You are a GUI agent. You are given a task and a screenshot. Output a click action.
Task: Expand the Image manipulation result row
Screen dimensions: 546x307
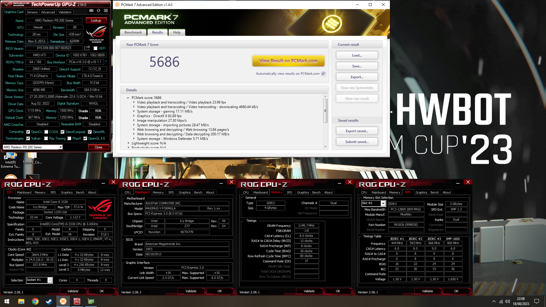click(134, 121)
